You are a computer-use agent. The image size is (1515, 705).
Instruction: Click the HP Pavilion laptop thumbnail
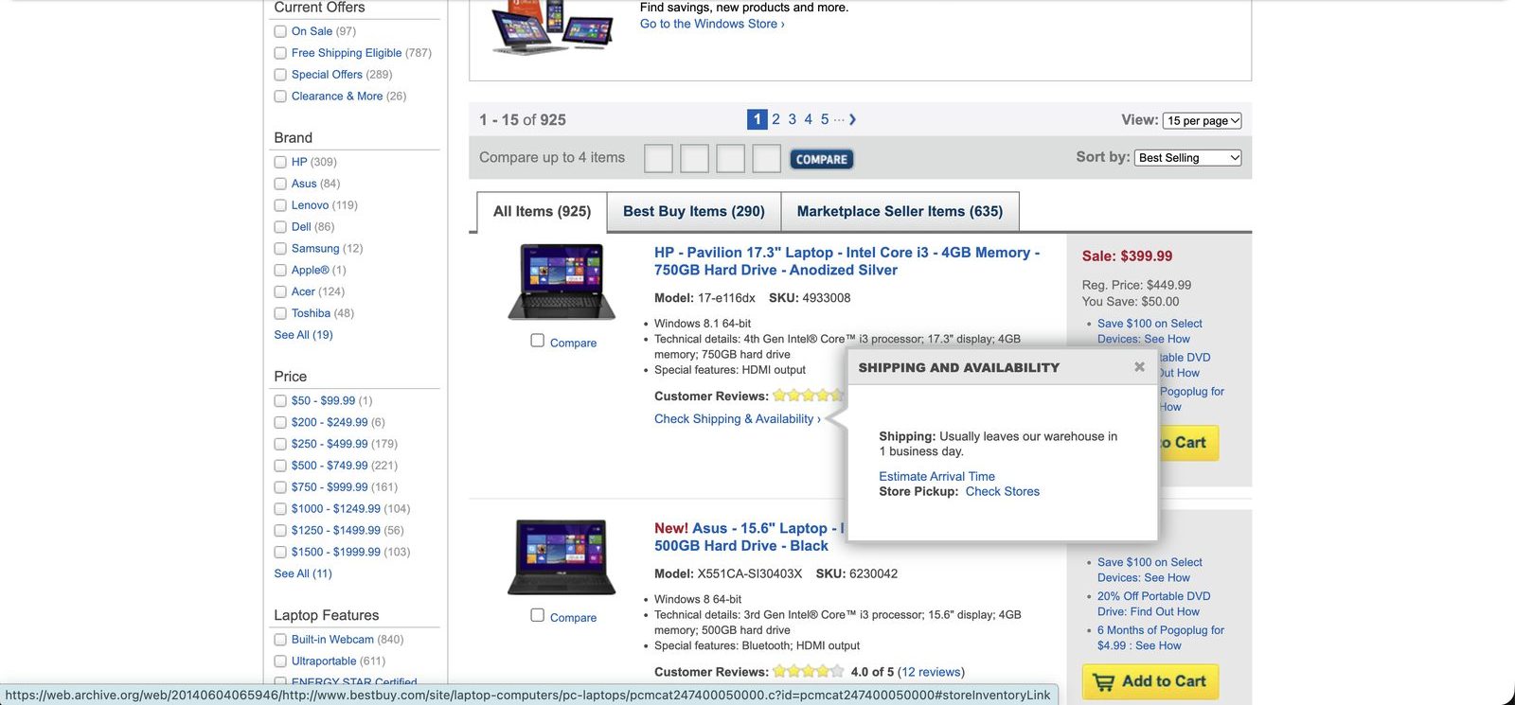point(562,282)
